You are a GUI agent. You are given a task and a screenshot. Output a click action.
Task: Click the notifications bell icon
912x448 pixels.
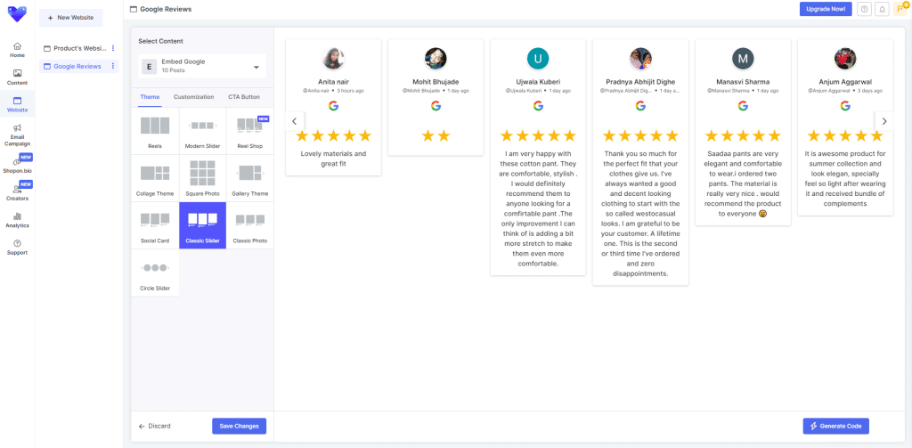coord(883,9)
